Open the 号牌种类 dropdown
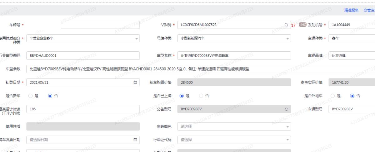The image size is (375, 152). click(287, 39)
